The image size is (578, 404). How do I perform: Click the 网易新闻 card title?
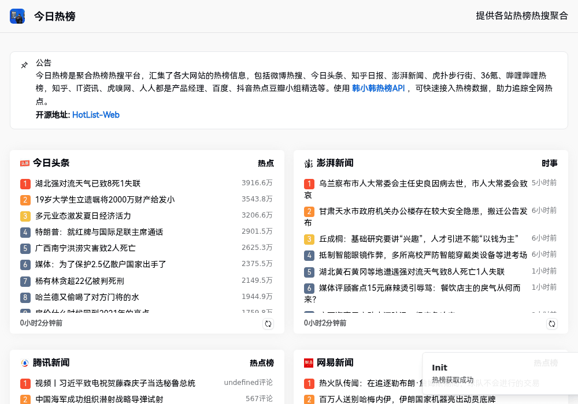click(x=335, y=363)
